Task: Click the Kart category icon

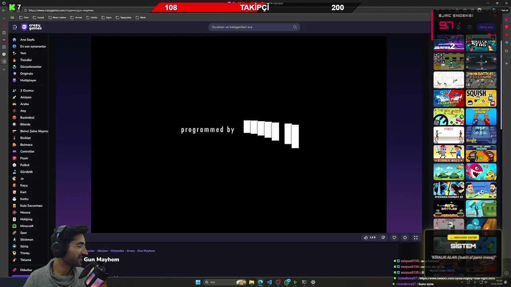Action: [14, 192]
